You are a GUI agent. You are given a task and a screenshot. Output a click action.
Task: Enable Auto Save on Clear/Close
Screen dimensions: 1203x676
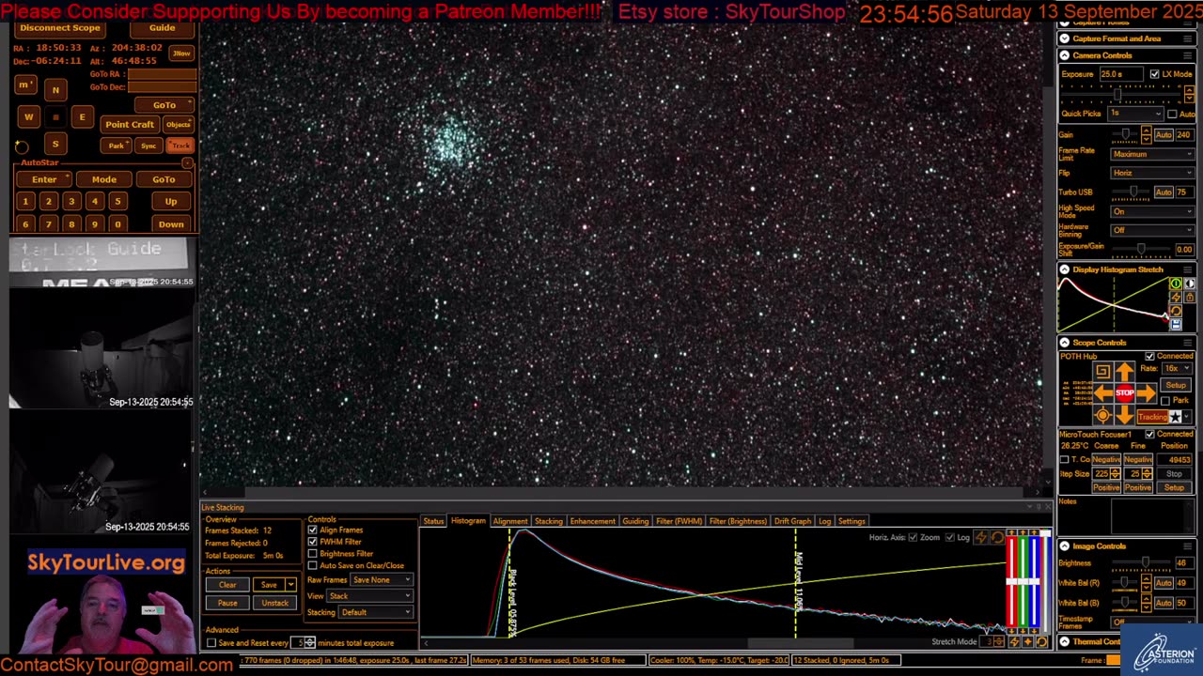pos(313,566)
